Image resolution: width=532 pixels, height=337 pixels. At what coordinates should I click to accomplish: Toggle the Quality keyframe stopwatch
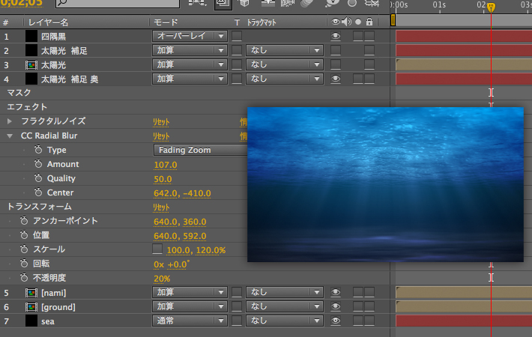[x=37, y=179]
